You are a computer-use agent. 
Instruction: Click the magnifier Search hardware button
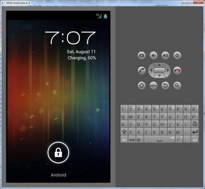pyautogui.click(x=177, y=86)
